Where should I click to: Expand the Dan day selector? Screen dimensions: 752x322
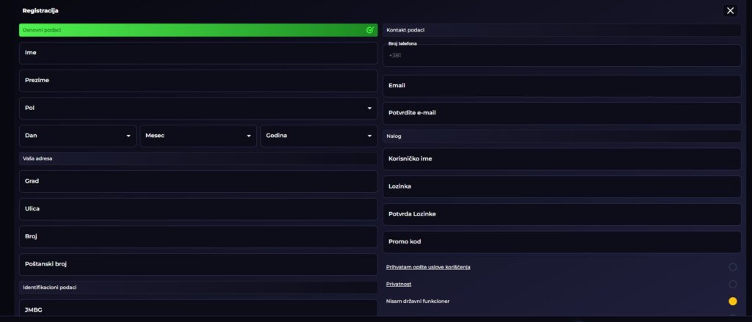(x=78, y=136)
